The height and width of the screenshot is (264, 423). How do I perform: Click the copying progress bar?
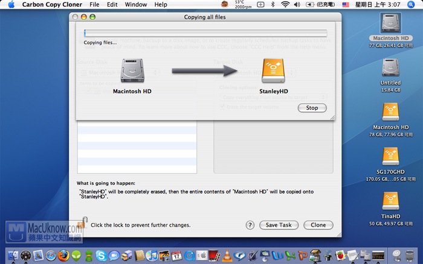(205, 33)
